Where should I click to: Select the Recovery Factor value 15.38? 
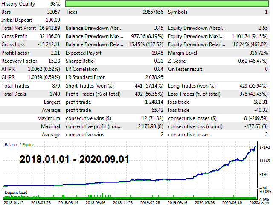pos(52,61)
